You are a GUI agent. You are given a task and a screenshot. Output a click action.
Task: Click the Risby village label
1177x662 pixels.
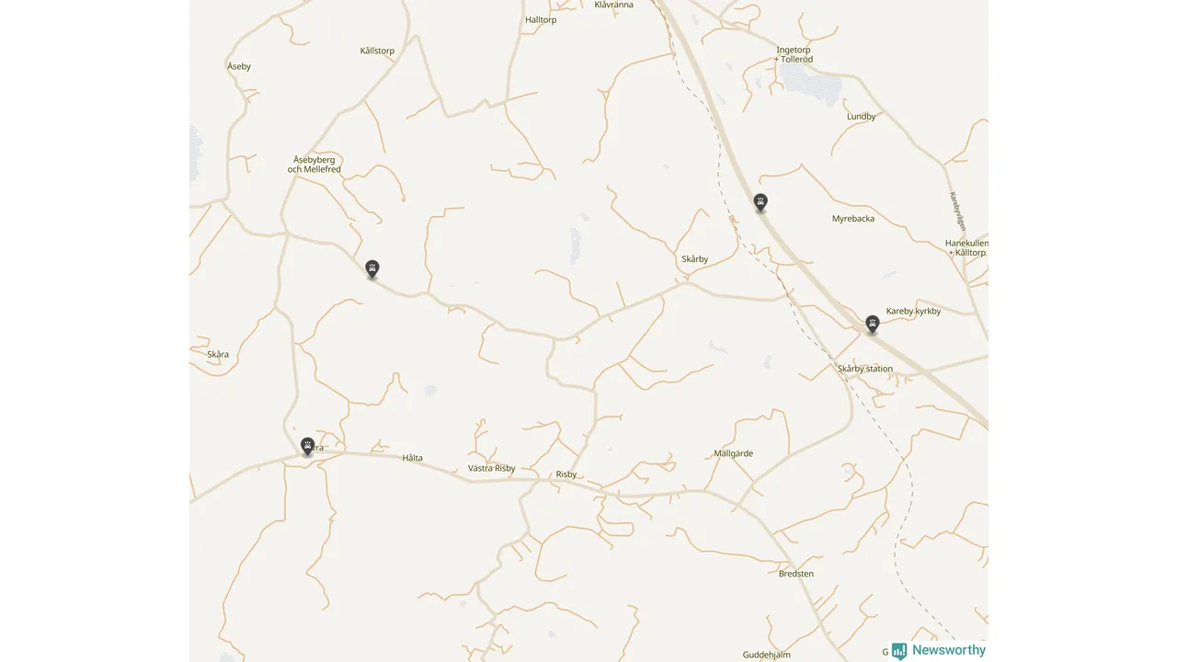point(566,474)
